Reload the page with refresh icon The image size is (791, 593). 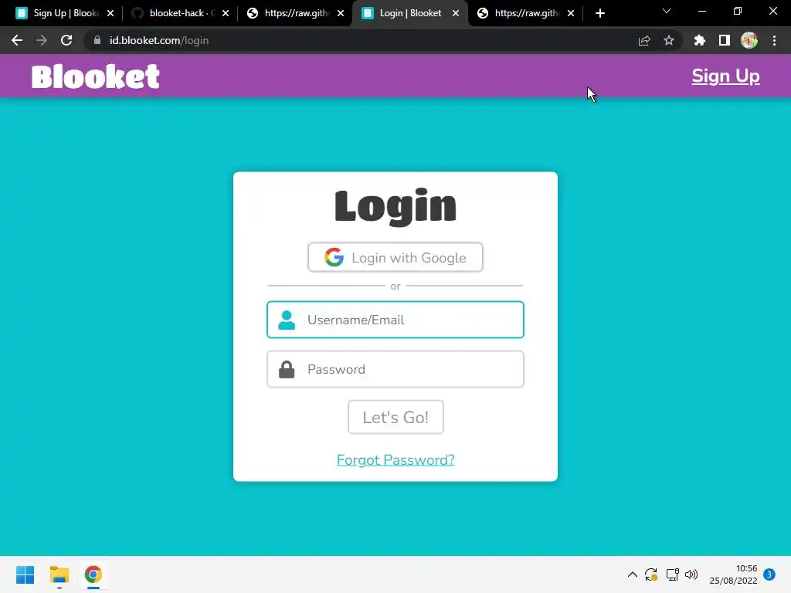(x=66, y=40)
